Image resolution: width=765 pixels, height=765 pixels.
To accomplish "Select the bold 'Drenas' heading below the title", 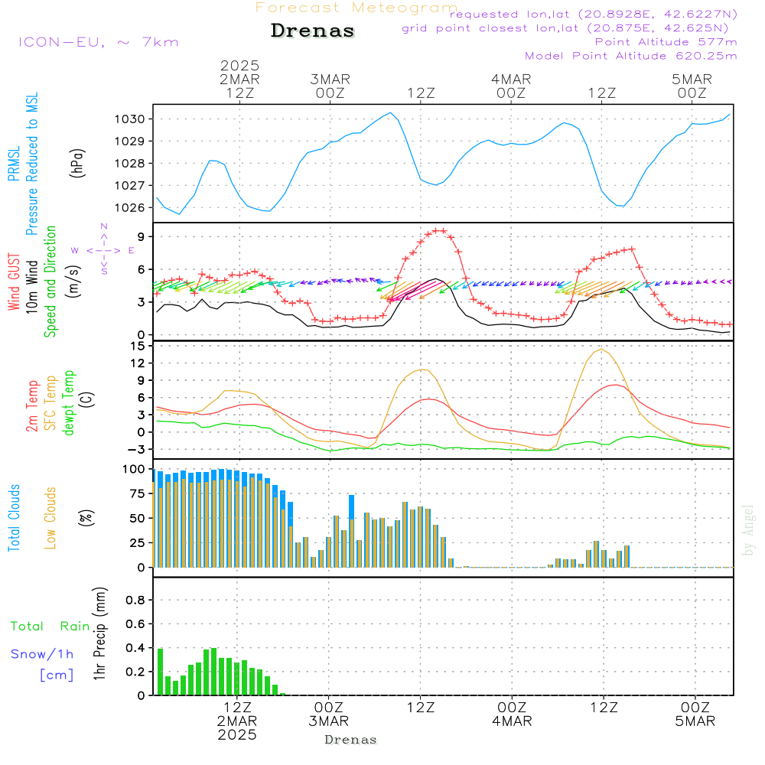I will [313, 31].
